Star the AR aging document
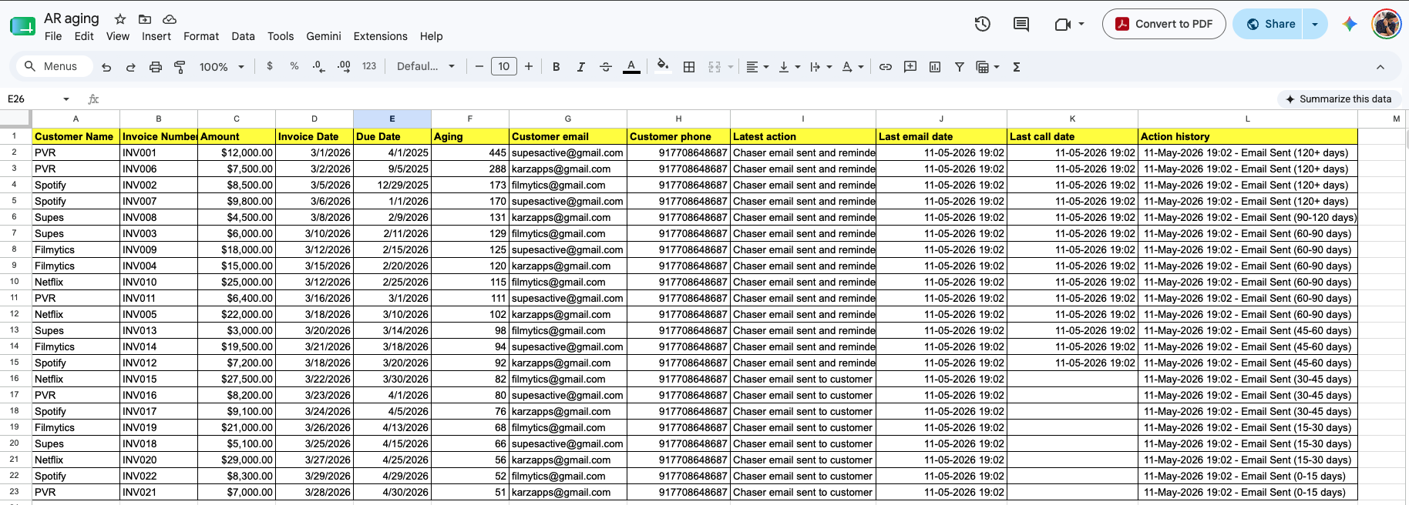1409x505 pixels. click(120, 18)
